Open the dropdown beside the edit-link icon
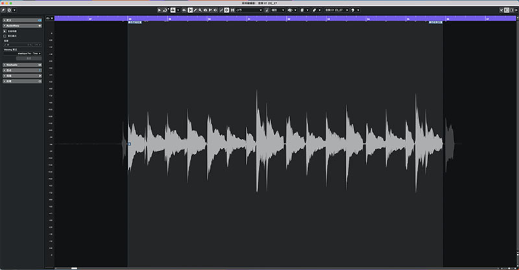519x270 pixels. tap(320, 10)
